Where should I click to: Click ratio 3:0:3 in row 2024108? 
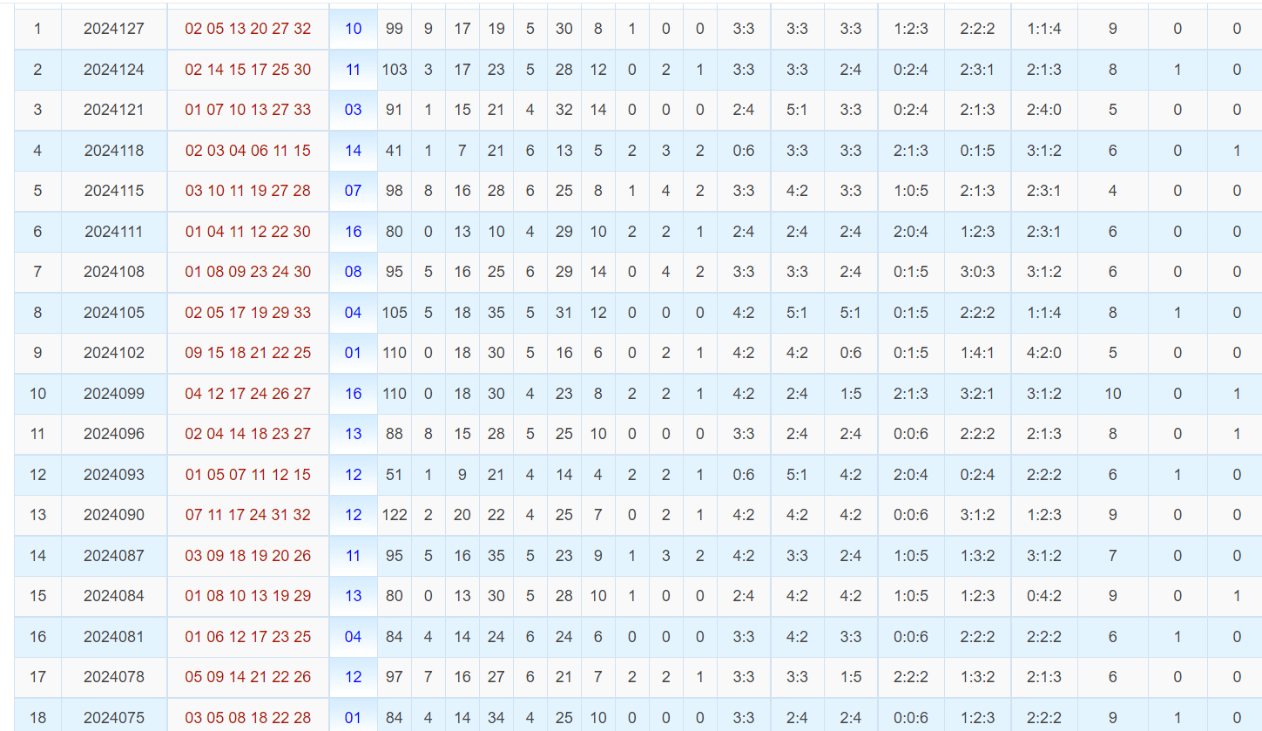[977, 272]
